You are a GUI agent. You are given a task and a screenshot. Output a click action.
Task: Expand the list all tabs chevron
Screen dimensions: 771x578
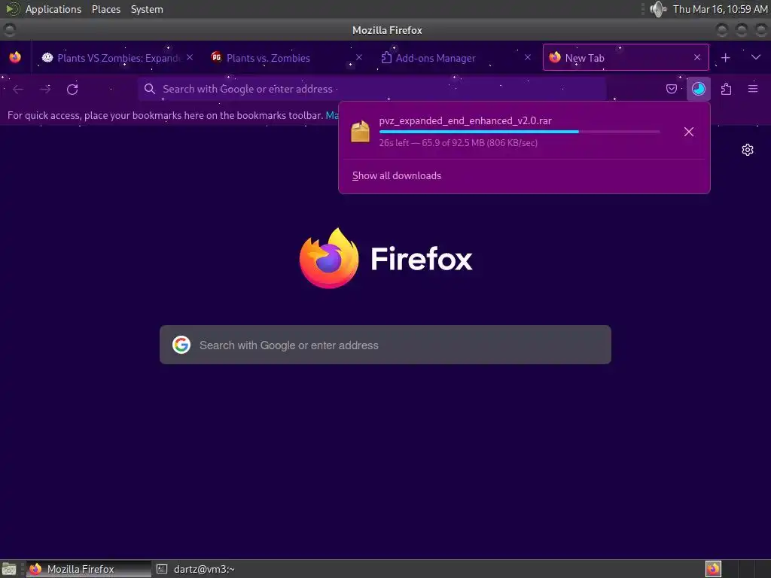(756, 57)
